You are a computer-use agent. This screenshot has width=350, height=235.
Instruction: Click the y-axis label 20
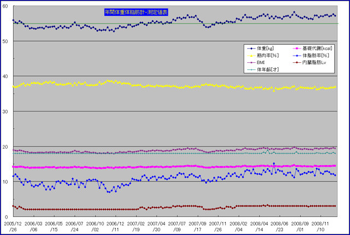pos(5,147)
